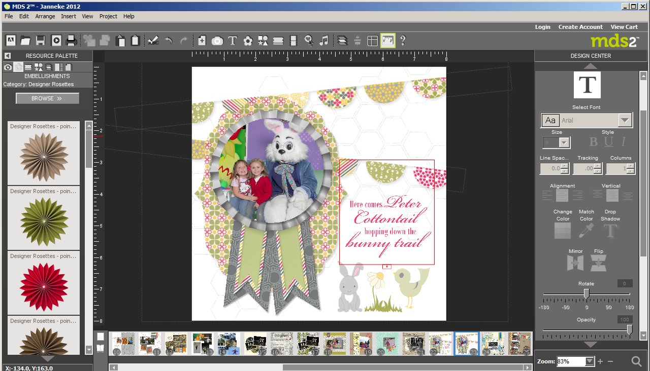Toggle Bold text style
This screenshot has width=650, height=371.
coord(593,142)
